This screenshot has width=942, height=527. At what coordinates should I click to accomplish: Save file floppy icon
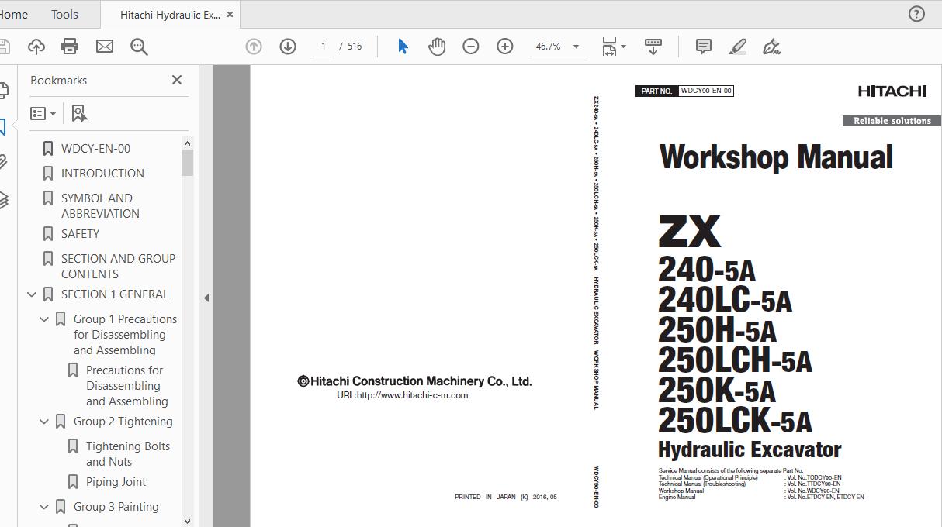tap(4, 46)
